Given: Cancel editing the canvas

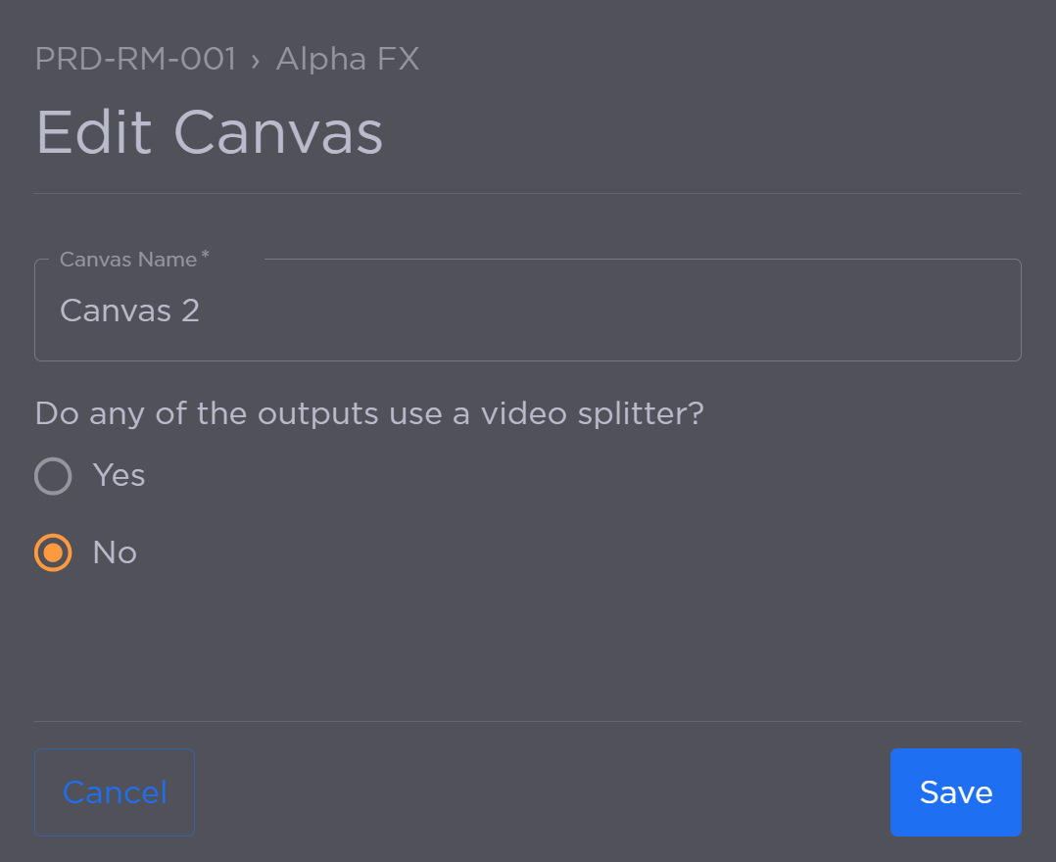Looking at the screenshot, I should (114, 791).
